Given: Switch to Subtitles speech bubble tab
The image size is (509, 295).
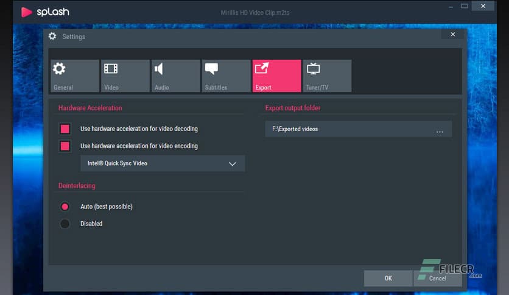Looking at the screenshot, I should pyautogui.click(x=225, y=76).
